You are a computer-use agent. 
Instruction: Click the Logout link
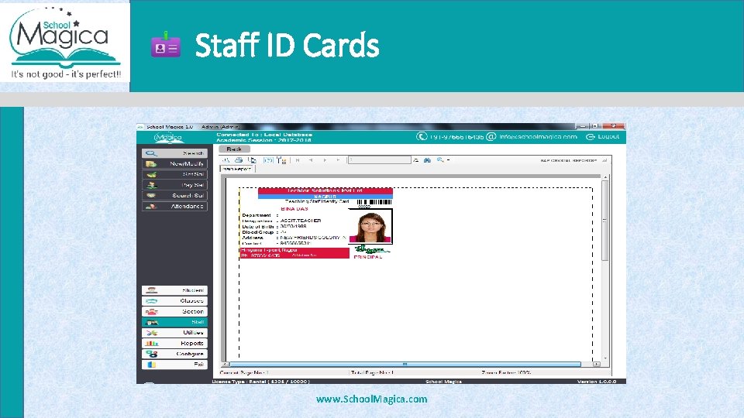click(603, 136)
